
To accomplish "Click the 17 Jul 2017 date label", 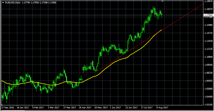I will point(147,108).
